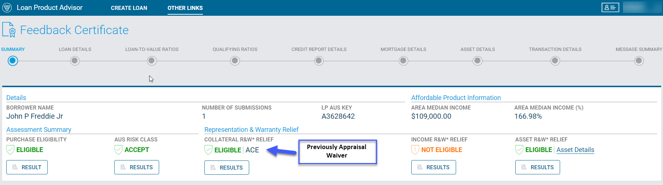This screenshot has width=663, height=185.
Task: Click the Purchase Eligibility Result button
Action: click(27, 167)
